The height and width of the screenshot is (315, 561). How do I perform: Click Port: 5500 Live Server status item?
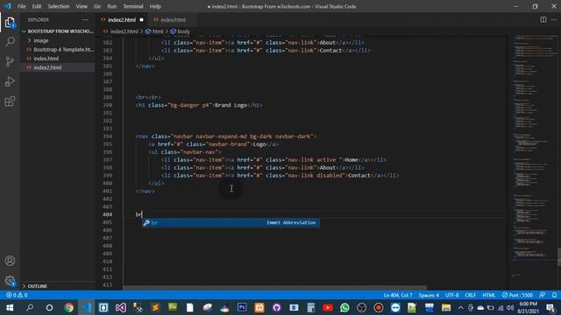tap(517, 295)
